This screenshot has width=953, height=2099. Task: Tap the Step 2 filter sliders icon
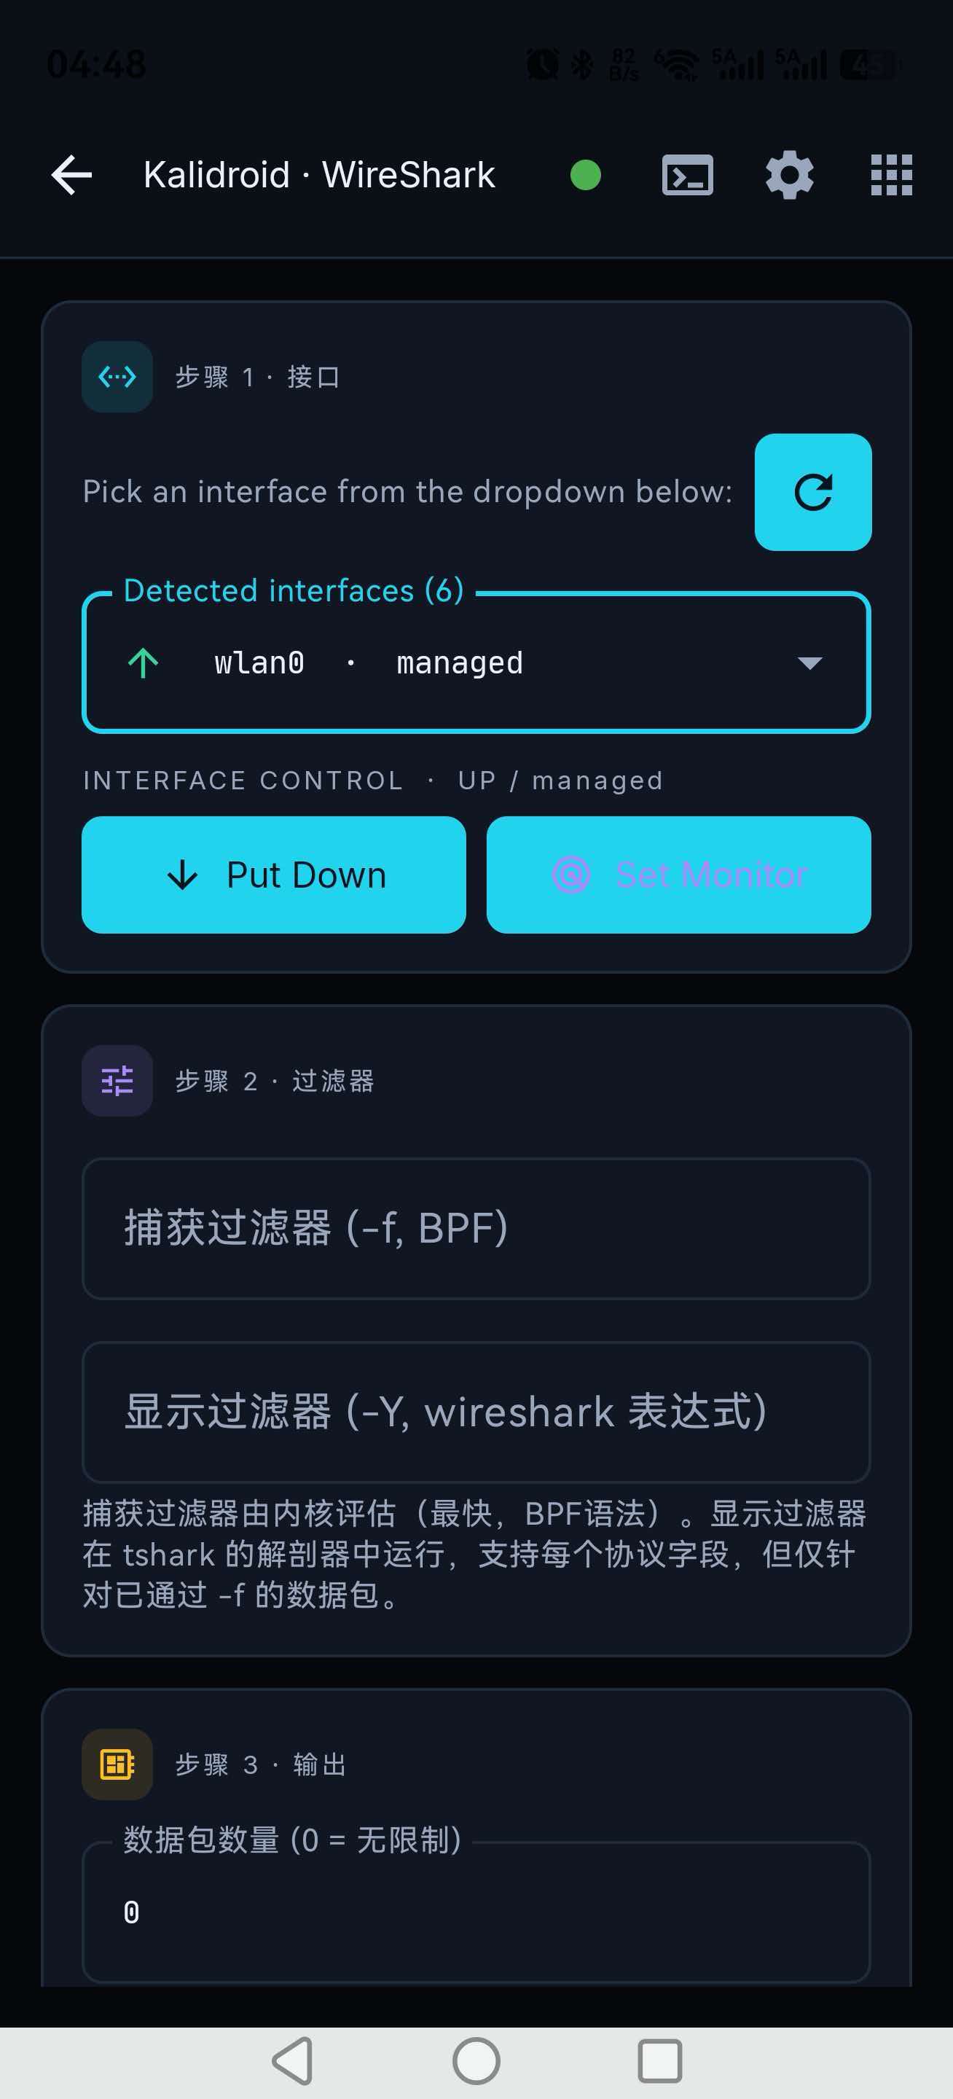coord(117,1080)
